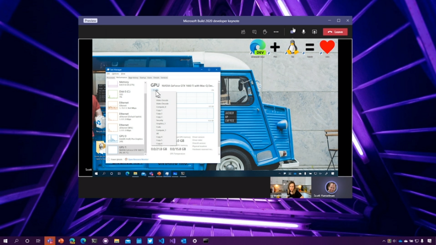Toggle the camera in Teams meeting
436x245 pixels.
click(x=292, y=32)
